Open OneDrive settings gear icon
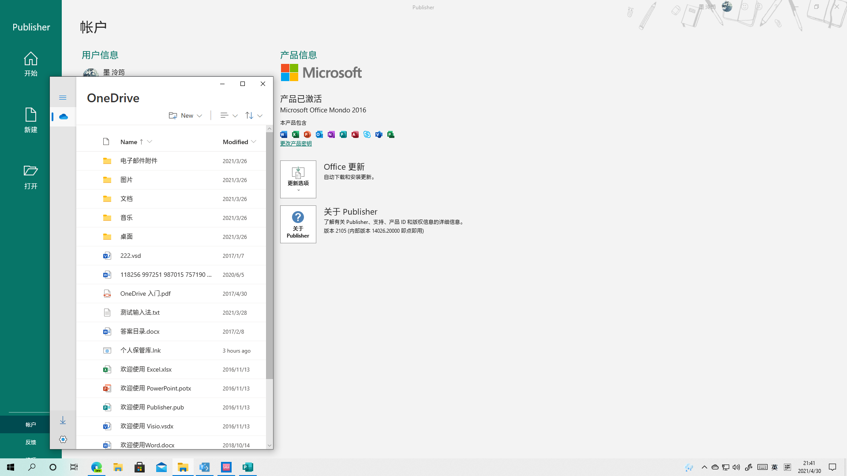 pos(63,439)
